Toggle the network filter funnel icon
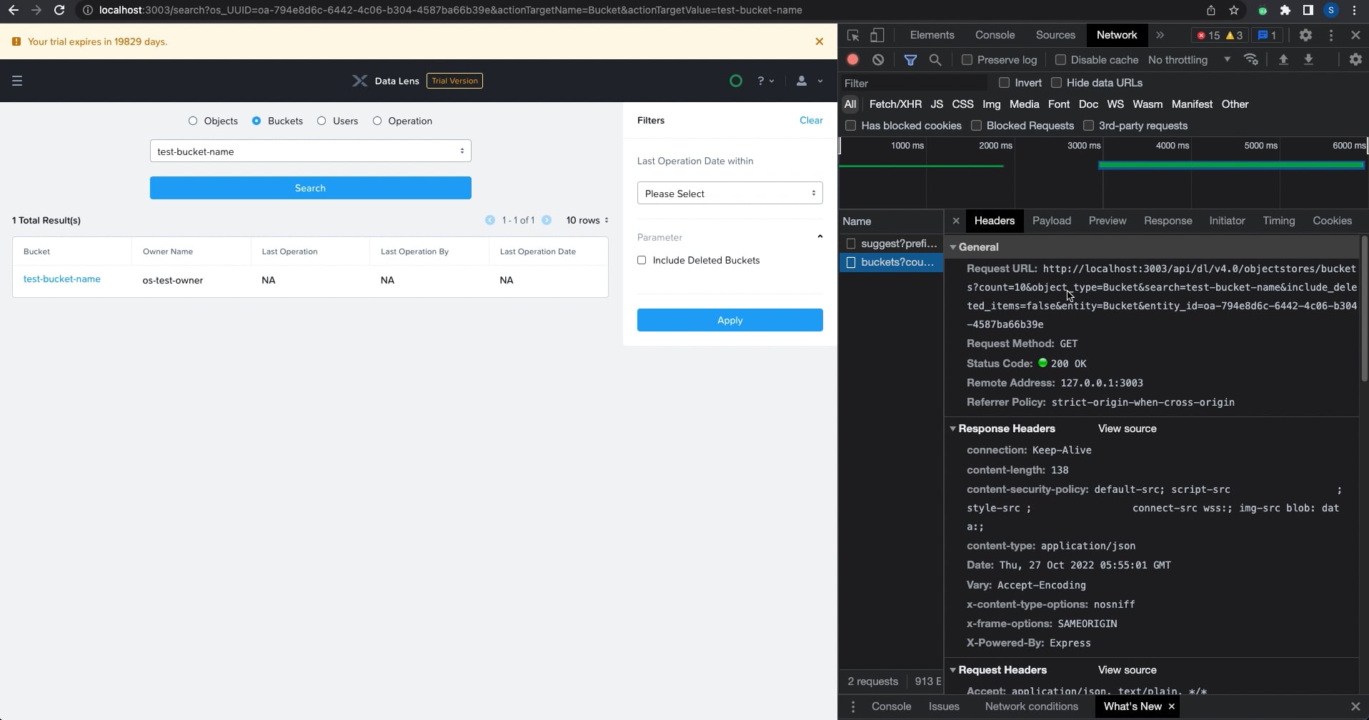The image size is (1369, 720). [x=910, y=60]
